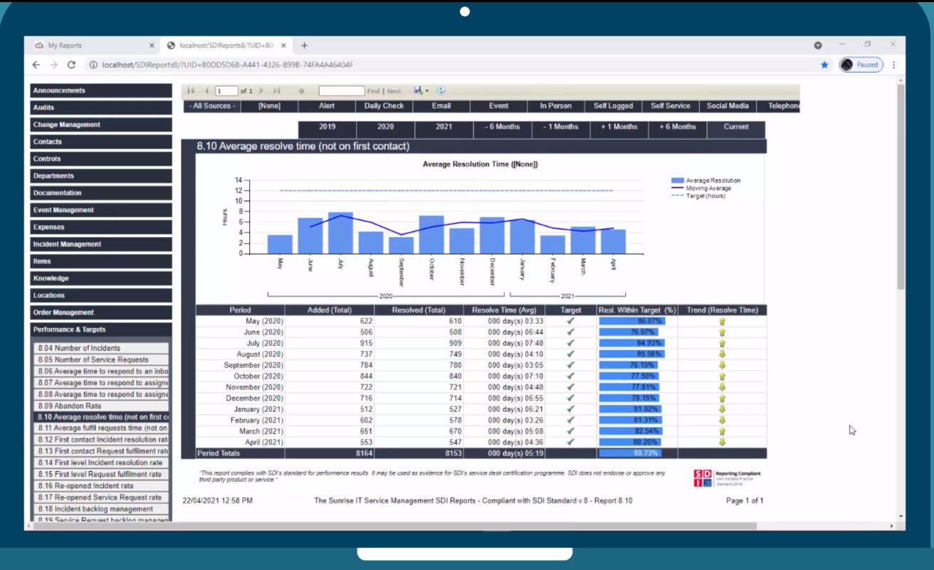Click the browser forward arrow
This screenshot has height=570, width=934.
54,65
